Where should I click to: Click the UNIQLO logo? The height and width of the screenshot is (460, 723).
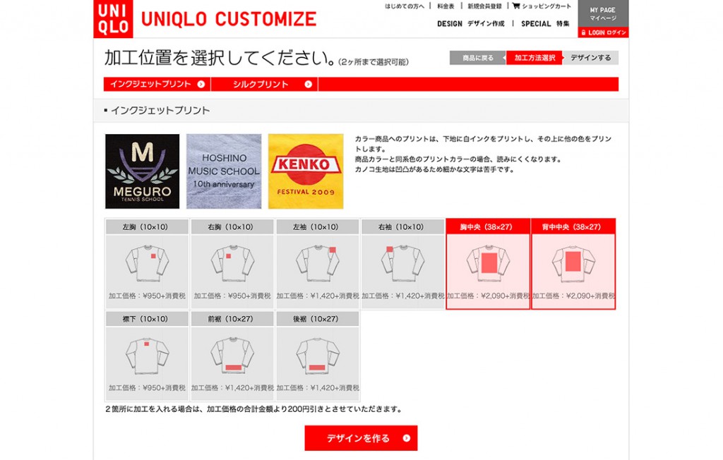click(113, 18)
